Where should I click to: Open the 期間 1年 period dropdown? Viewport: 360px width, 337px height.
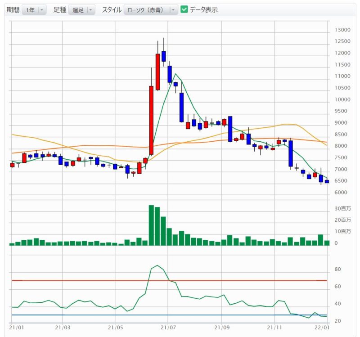(34, 10)
